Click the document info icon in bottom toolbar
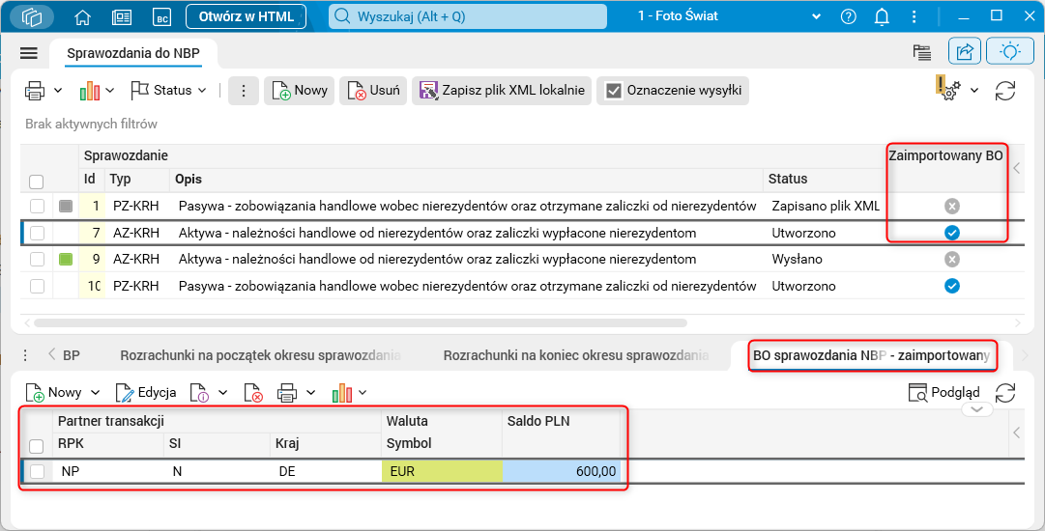The image size is (1045, 531). [x=200, y=393]
